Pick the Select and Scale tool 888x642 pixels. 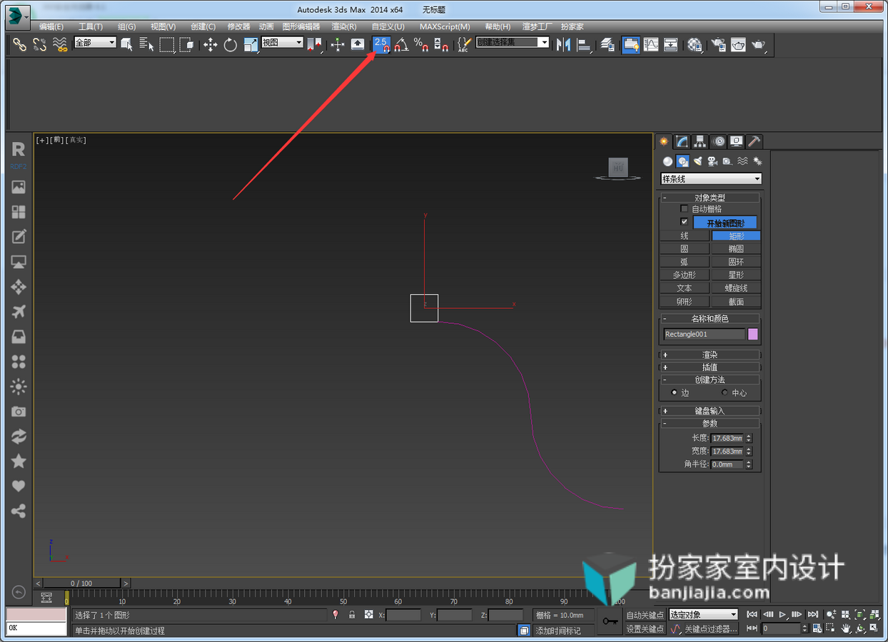click(251, 44)
